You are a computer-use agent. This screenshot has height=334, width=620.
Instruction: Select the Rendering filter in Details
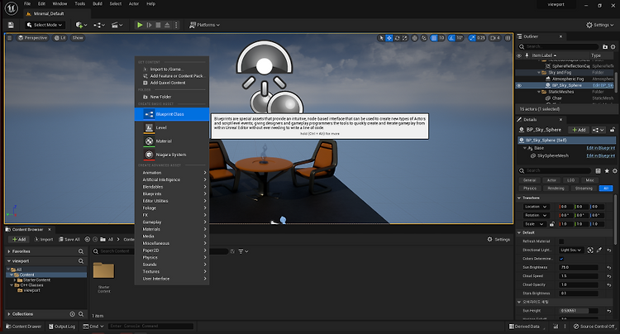pyautogui.click(x=556, y=188)
